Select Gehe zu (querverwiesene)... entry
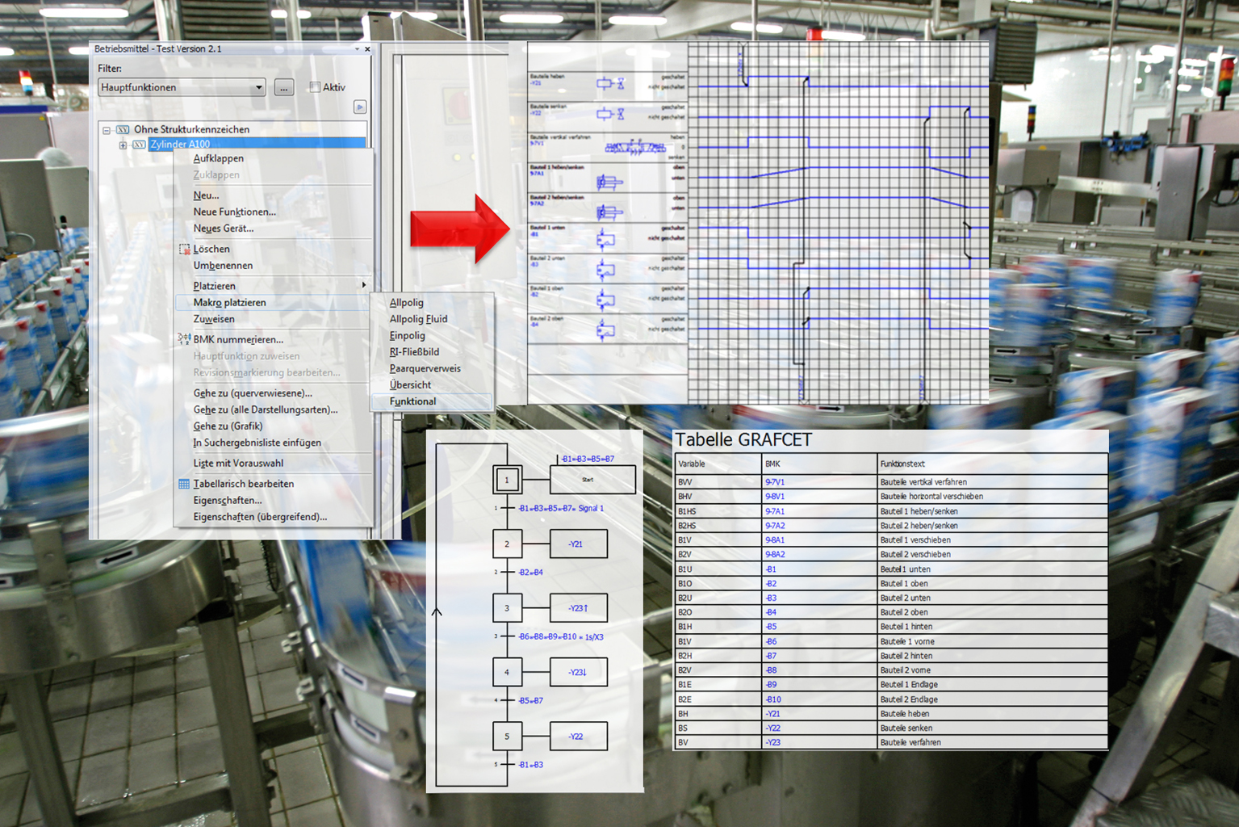Viewport: 1239px width, 827px height. tap(253, 393)
